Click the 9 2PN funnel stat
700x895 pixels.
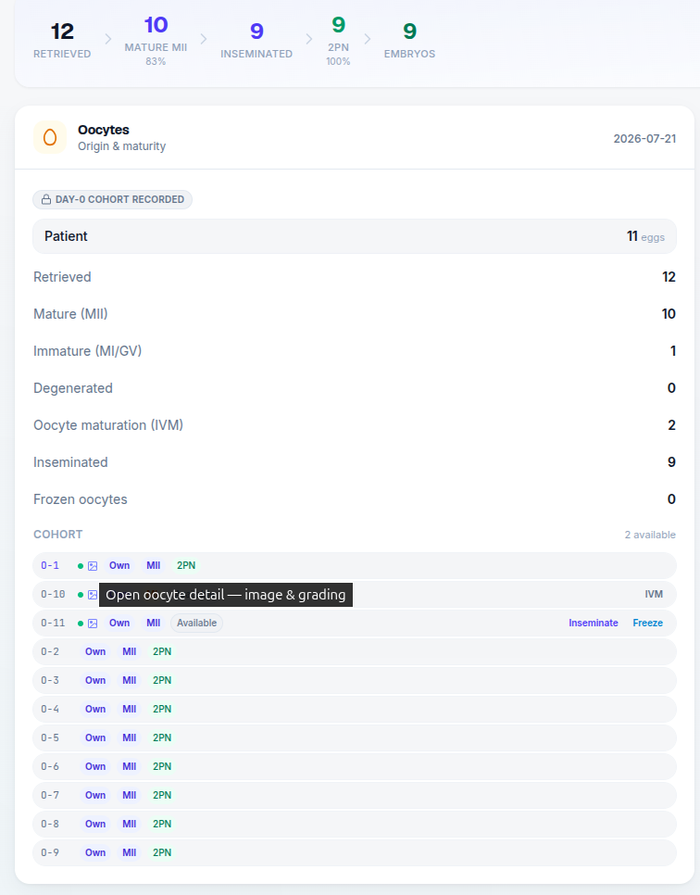pyautogui.click(x=338, y=40)
